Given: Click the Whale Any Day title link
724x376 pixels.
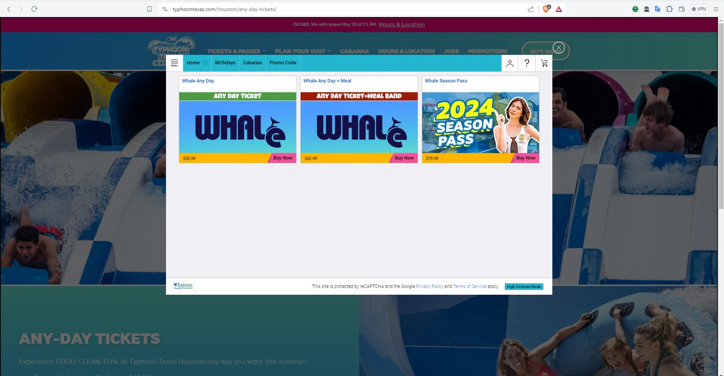Looking at the screenshot, I should coord(198,81).
